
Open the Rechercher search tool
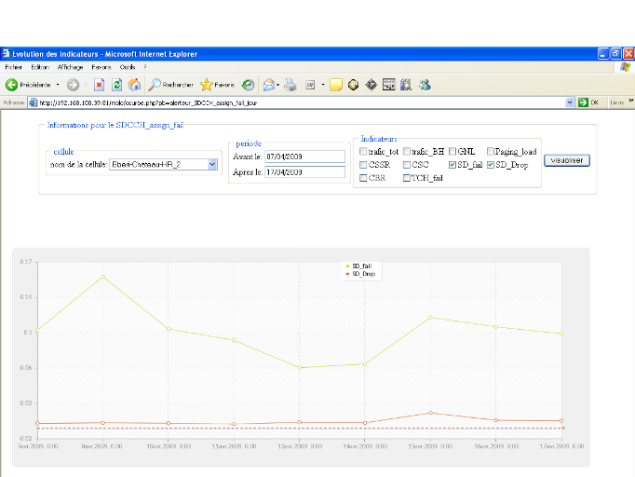[170, 85]
